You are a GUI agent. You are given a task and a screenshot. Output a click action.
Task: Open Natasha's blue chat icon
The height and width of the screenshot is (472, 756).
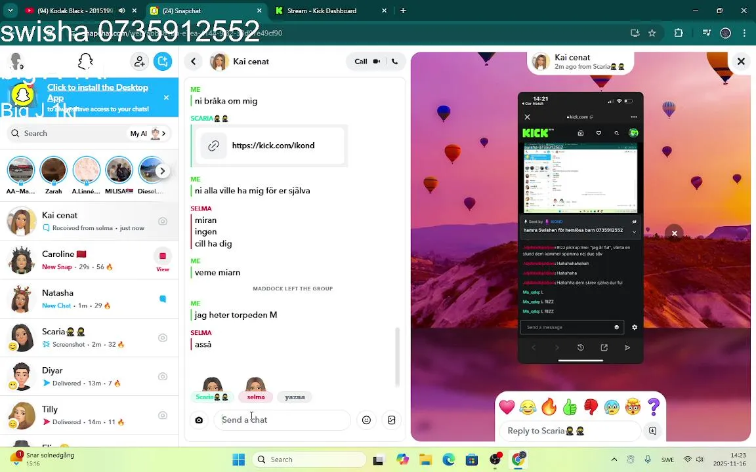click(163, 299)
